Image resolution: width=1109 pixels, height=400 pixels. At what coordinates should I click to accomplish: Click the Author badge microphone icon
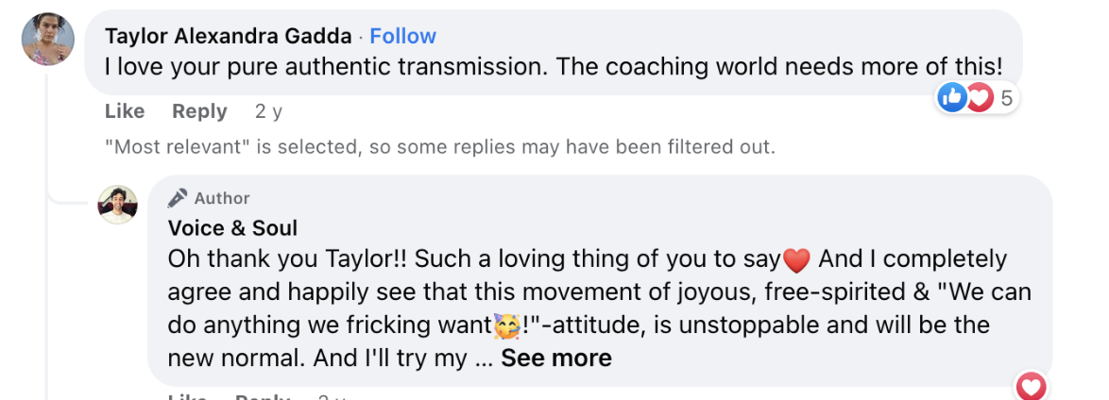point(178,198)
